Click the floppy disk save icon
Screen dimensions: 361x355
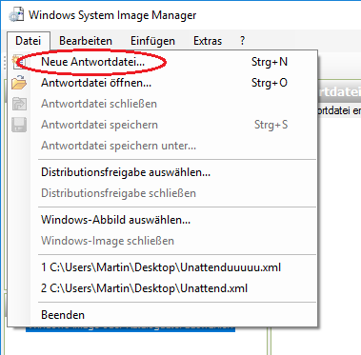point(19,125)
